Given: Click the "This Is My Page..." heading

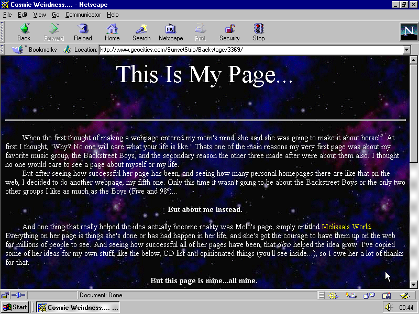Looking at the screenshot, I should [x=204, y=74].
